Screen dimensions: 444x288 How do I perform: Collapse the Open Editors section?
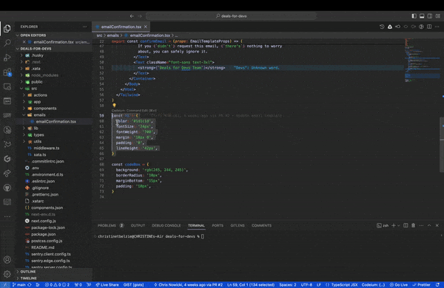[x=18, y=35]
